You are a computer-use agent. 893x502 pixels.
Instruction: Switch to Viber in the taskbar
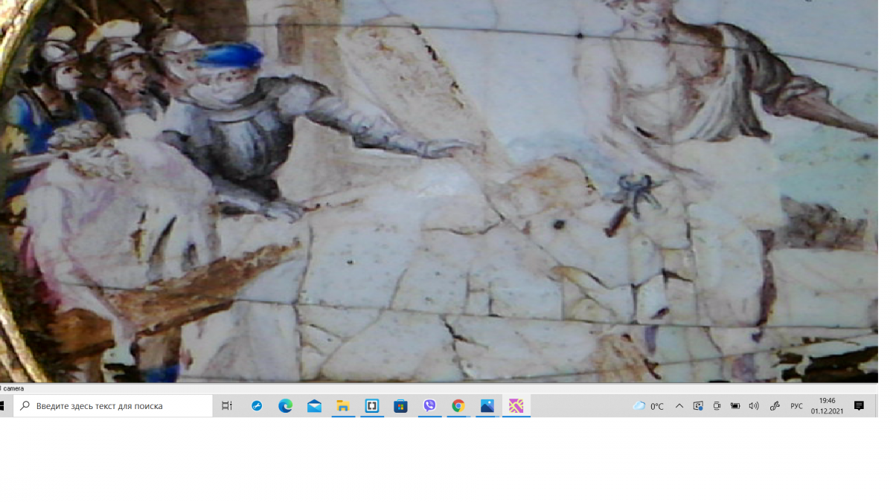429,406
